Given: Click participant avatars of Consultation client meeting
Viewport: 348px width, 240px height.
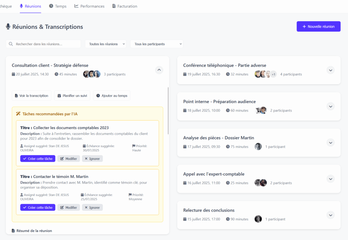Looking at the screenshot, I should coord(92,74).
